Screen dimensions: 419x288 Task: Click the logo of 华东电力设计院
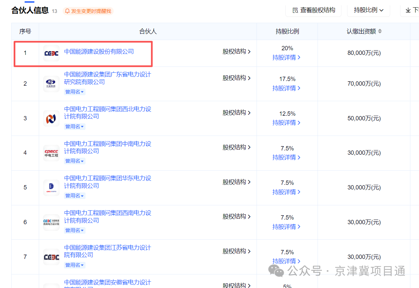51,187
